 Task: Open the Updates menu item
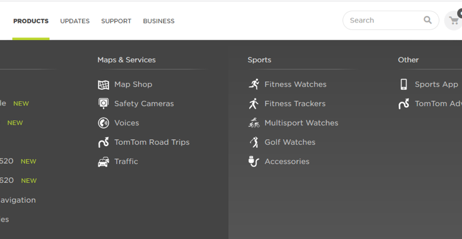[x=75, y=21]
